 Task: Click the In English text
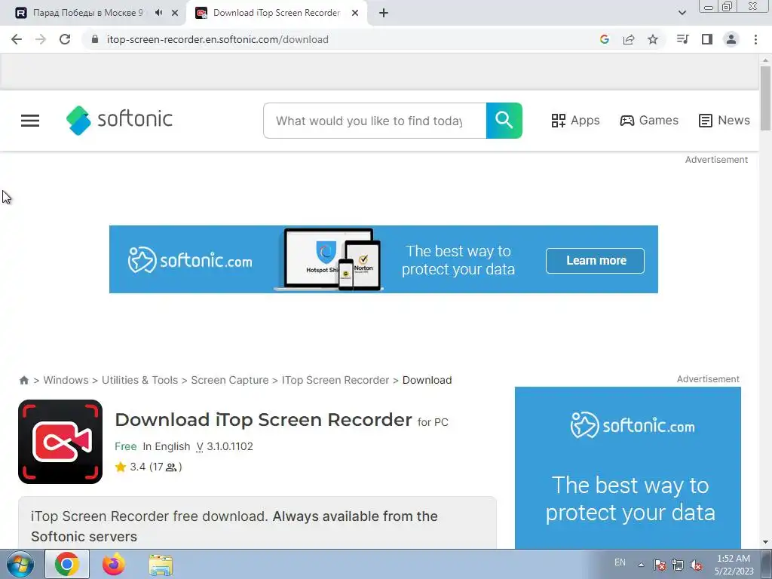(x=167, y=446)
